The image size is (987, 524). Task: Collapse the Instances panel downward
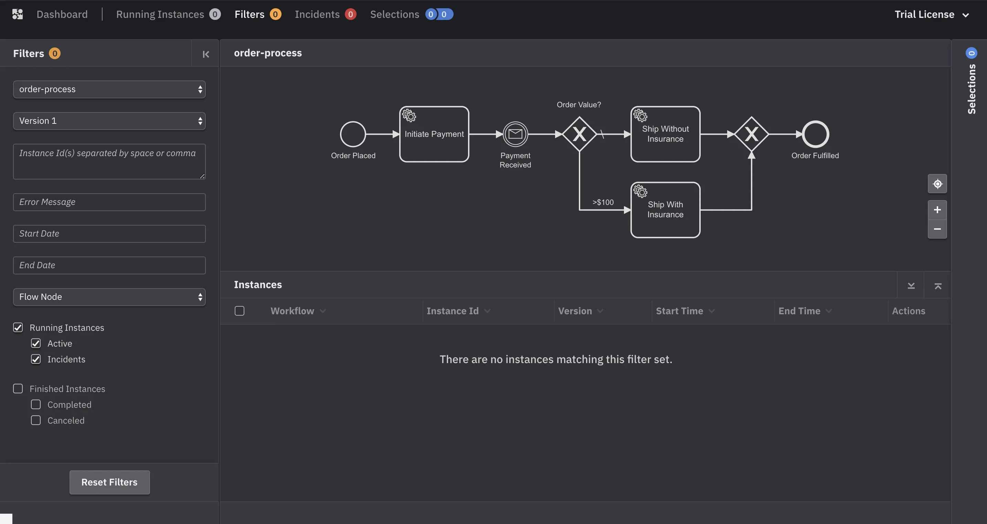(911, 285)
